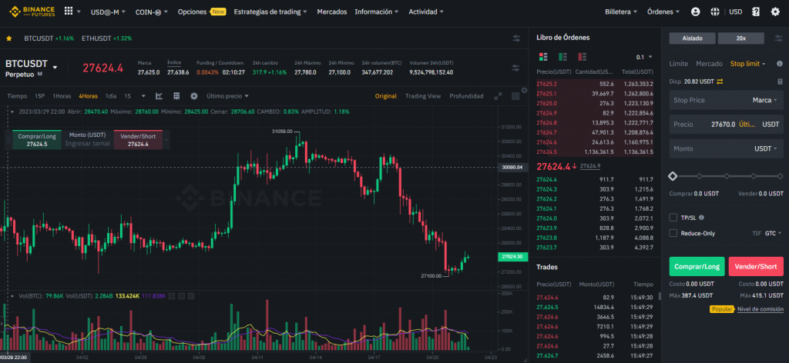Show asks-only red order book view
This screenshot has width=789, height=363.
[583, 57]
